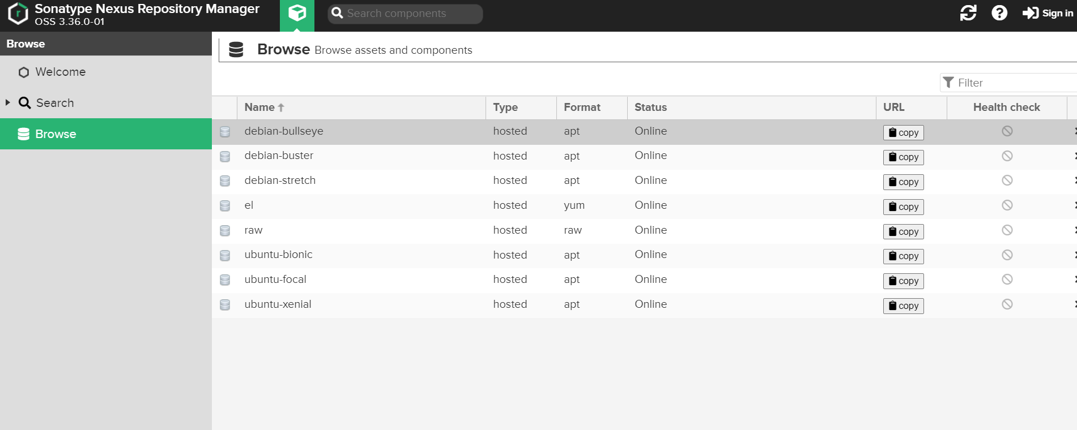Expand the Search tree item arrow
Viewport: 1077px width, 430px height.
tap(8, 102)
